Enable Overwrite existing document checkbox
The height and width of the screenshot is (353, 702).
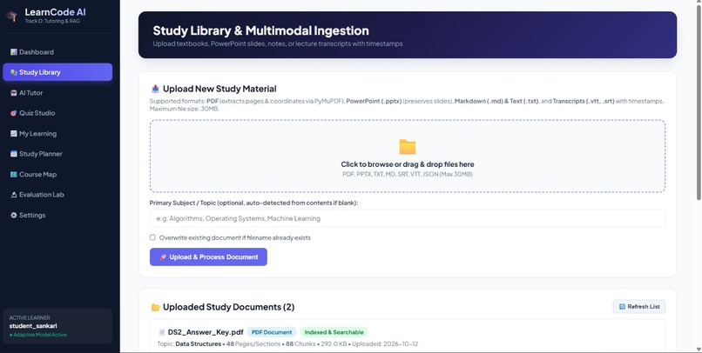tap(152, 237)
